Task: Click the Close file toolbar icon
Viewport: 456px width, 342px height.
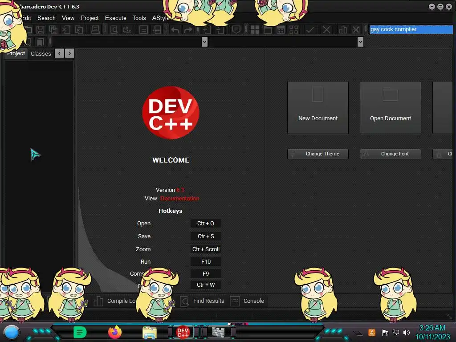Action: pyautogui.click(x=66, y=29)
